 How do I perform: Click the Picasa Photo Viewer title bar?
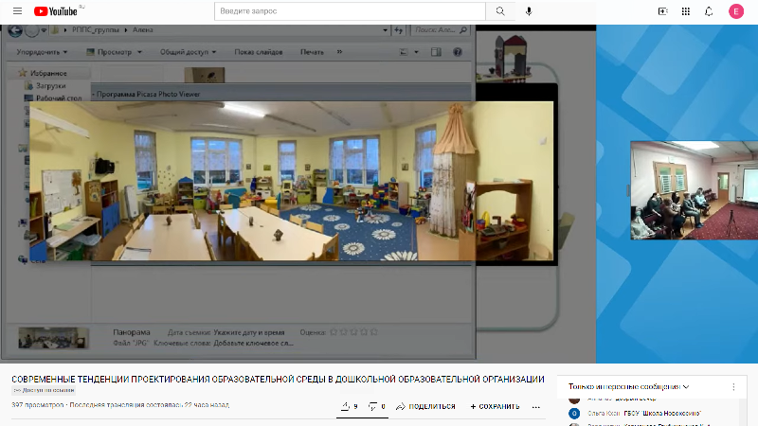point(280,94)
